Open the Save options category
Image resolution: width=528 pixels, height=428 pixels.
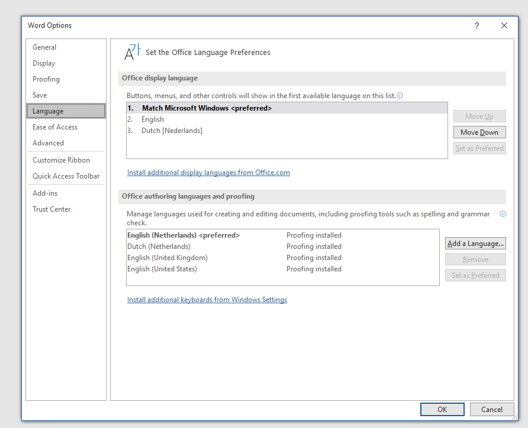[40, 95]
